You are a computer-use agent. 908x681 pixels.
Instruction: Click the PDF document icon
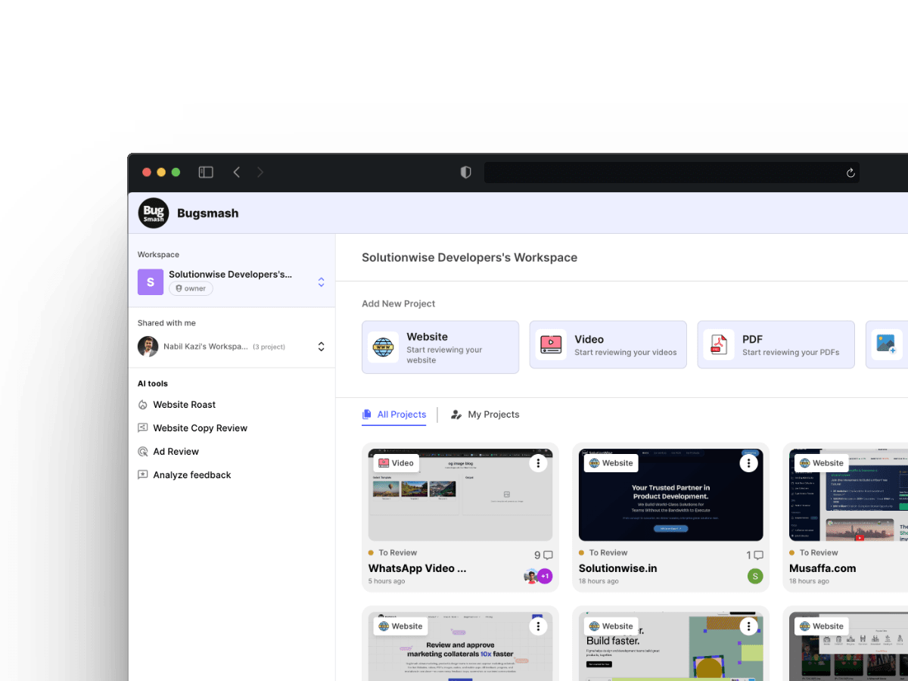point(718,344)
